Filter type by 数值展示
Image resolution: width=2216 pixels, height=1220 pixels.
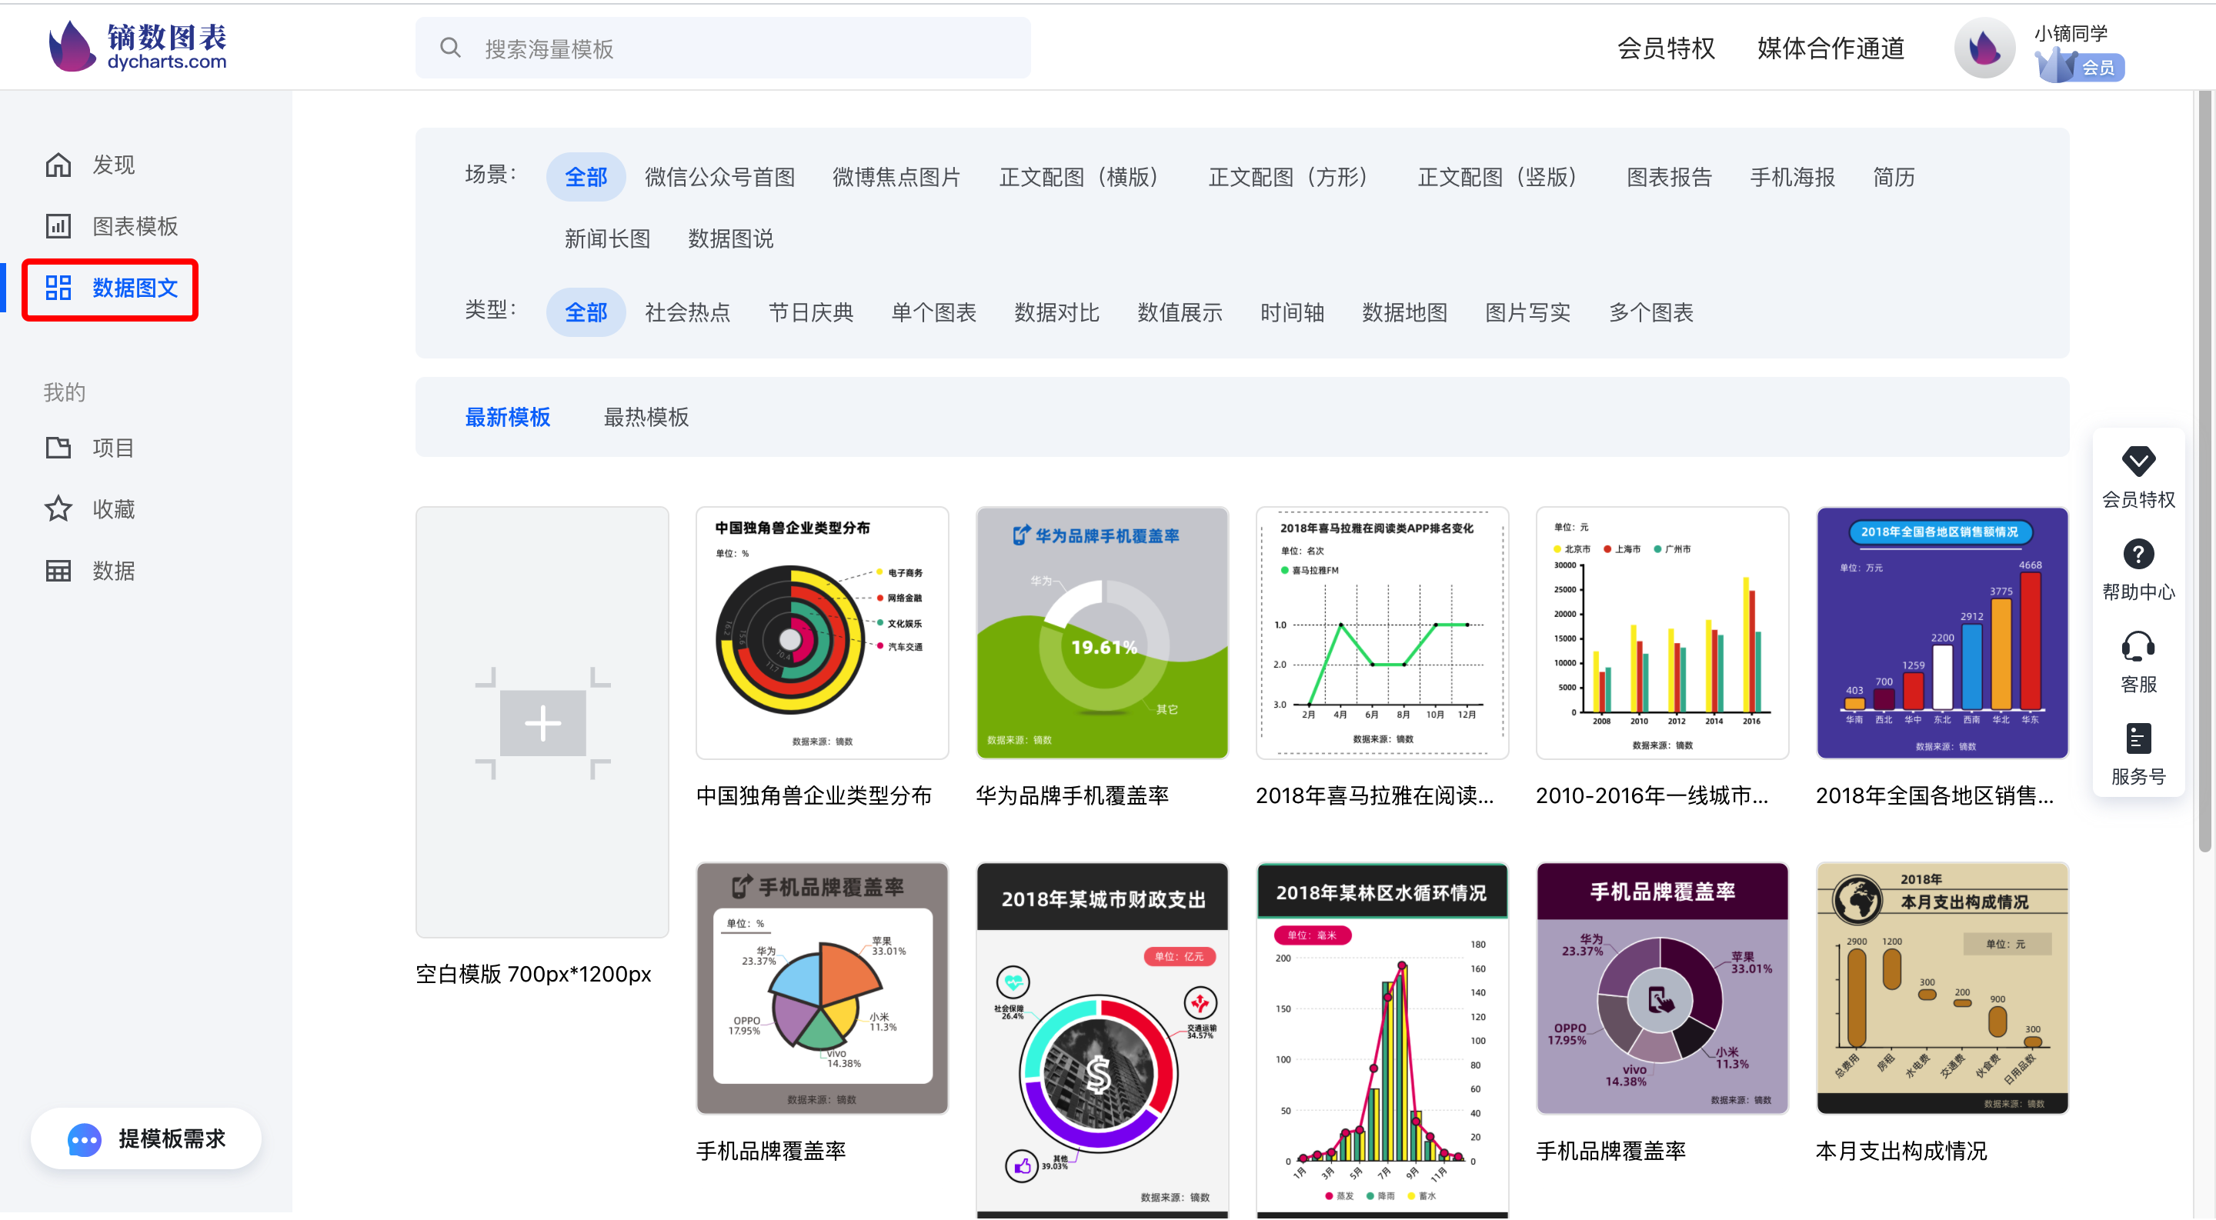[1180, 313]
